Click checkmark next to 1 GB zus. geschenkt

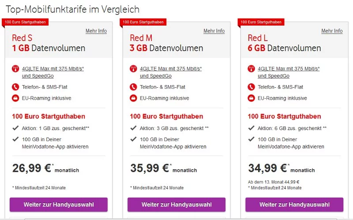(15, 128)
